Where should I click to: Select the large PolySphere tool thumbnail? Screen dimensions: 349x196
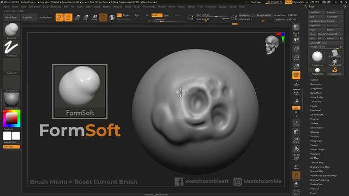pos(317,57)
